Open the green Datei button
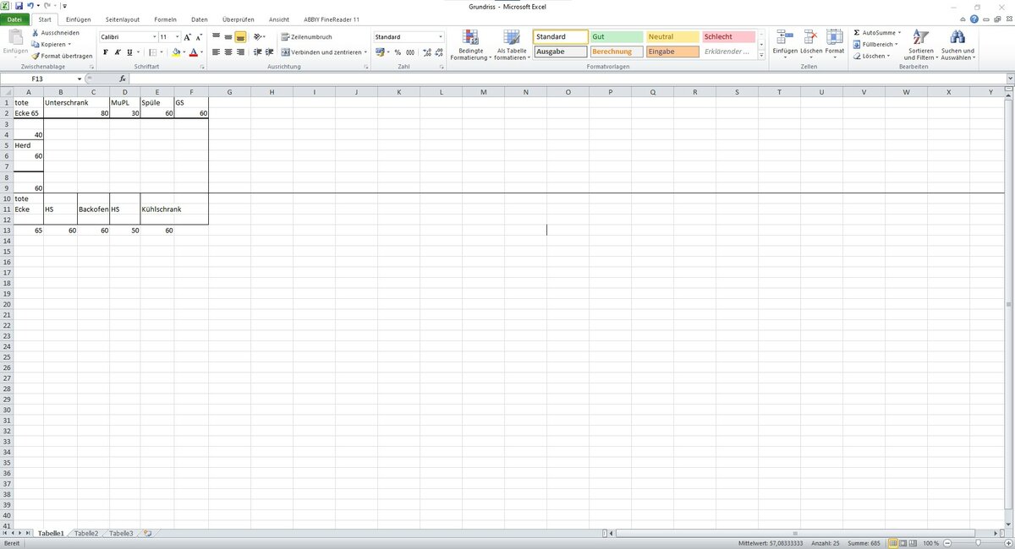Viewport: 1015px width, 549px height. tap(15, 19)
